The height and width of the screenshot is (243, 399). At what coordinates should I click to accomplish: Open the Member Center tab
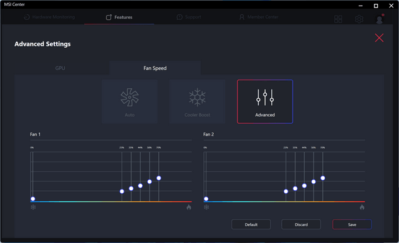(x=259, y=17)
